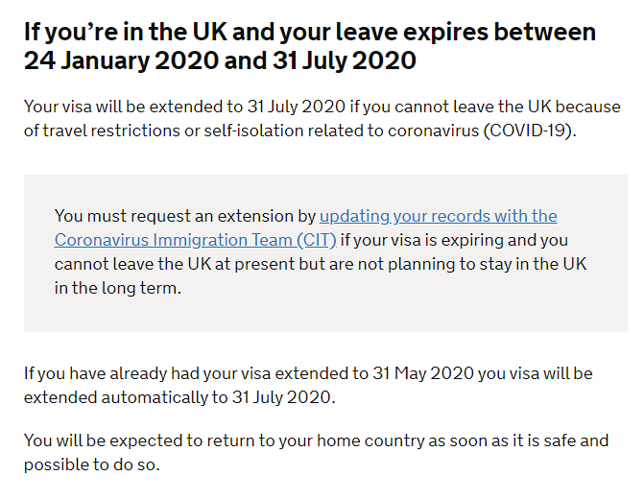Click the "Your visa will be extended" sentence

point(322,118)
